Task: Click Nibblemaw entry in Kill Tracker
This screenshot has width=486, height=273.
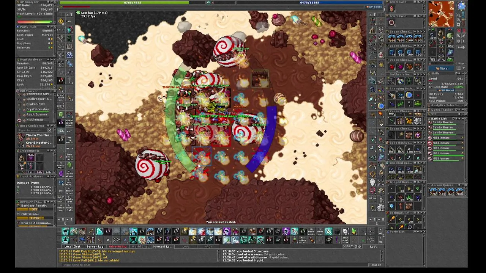Action: click(35, 120)
